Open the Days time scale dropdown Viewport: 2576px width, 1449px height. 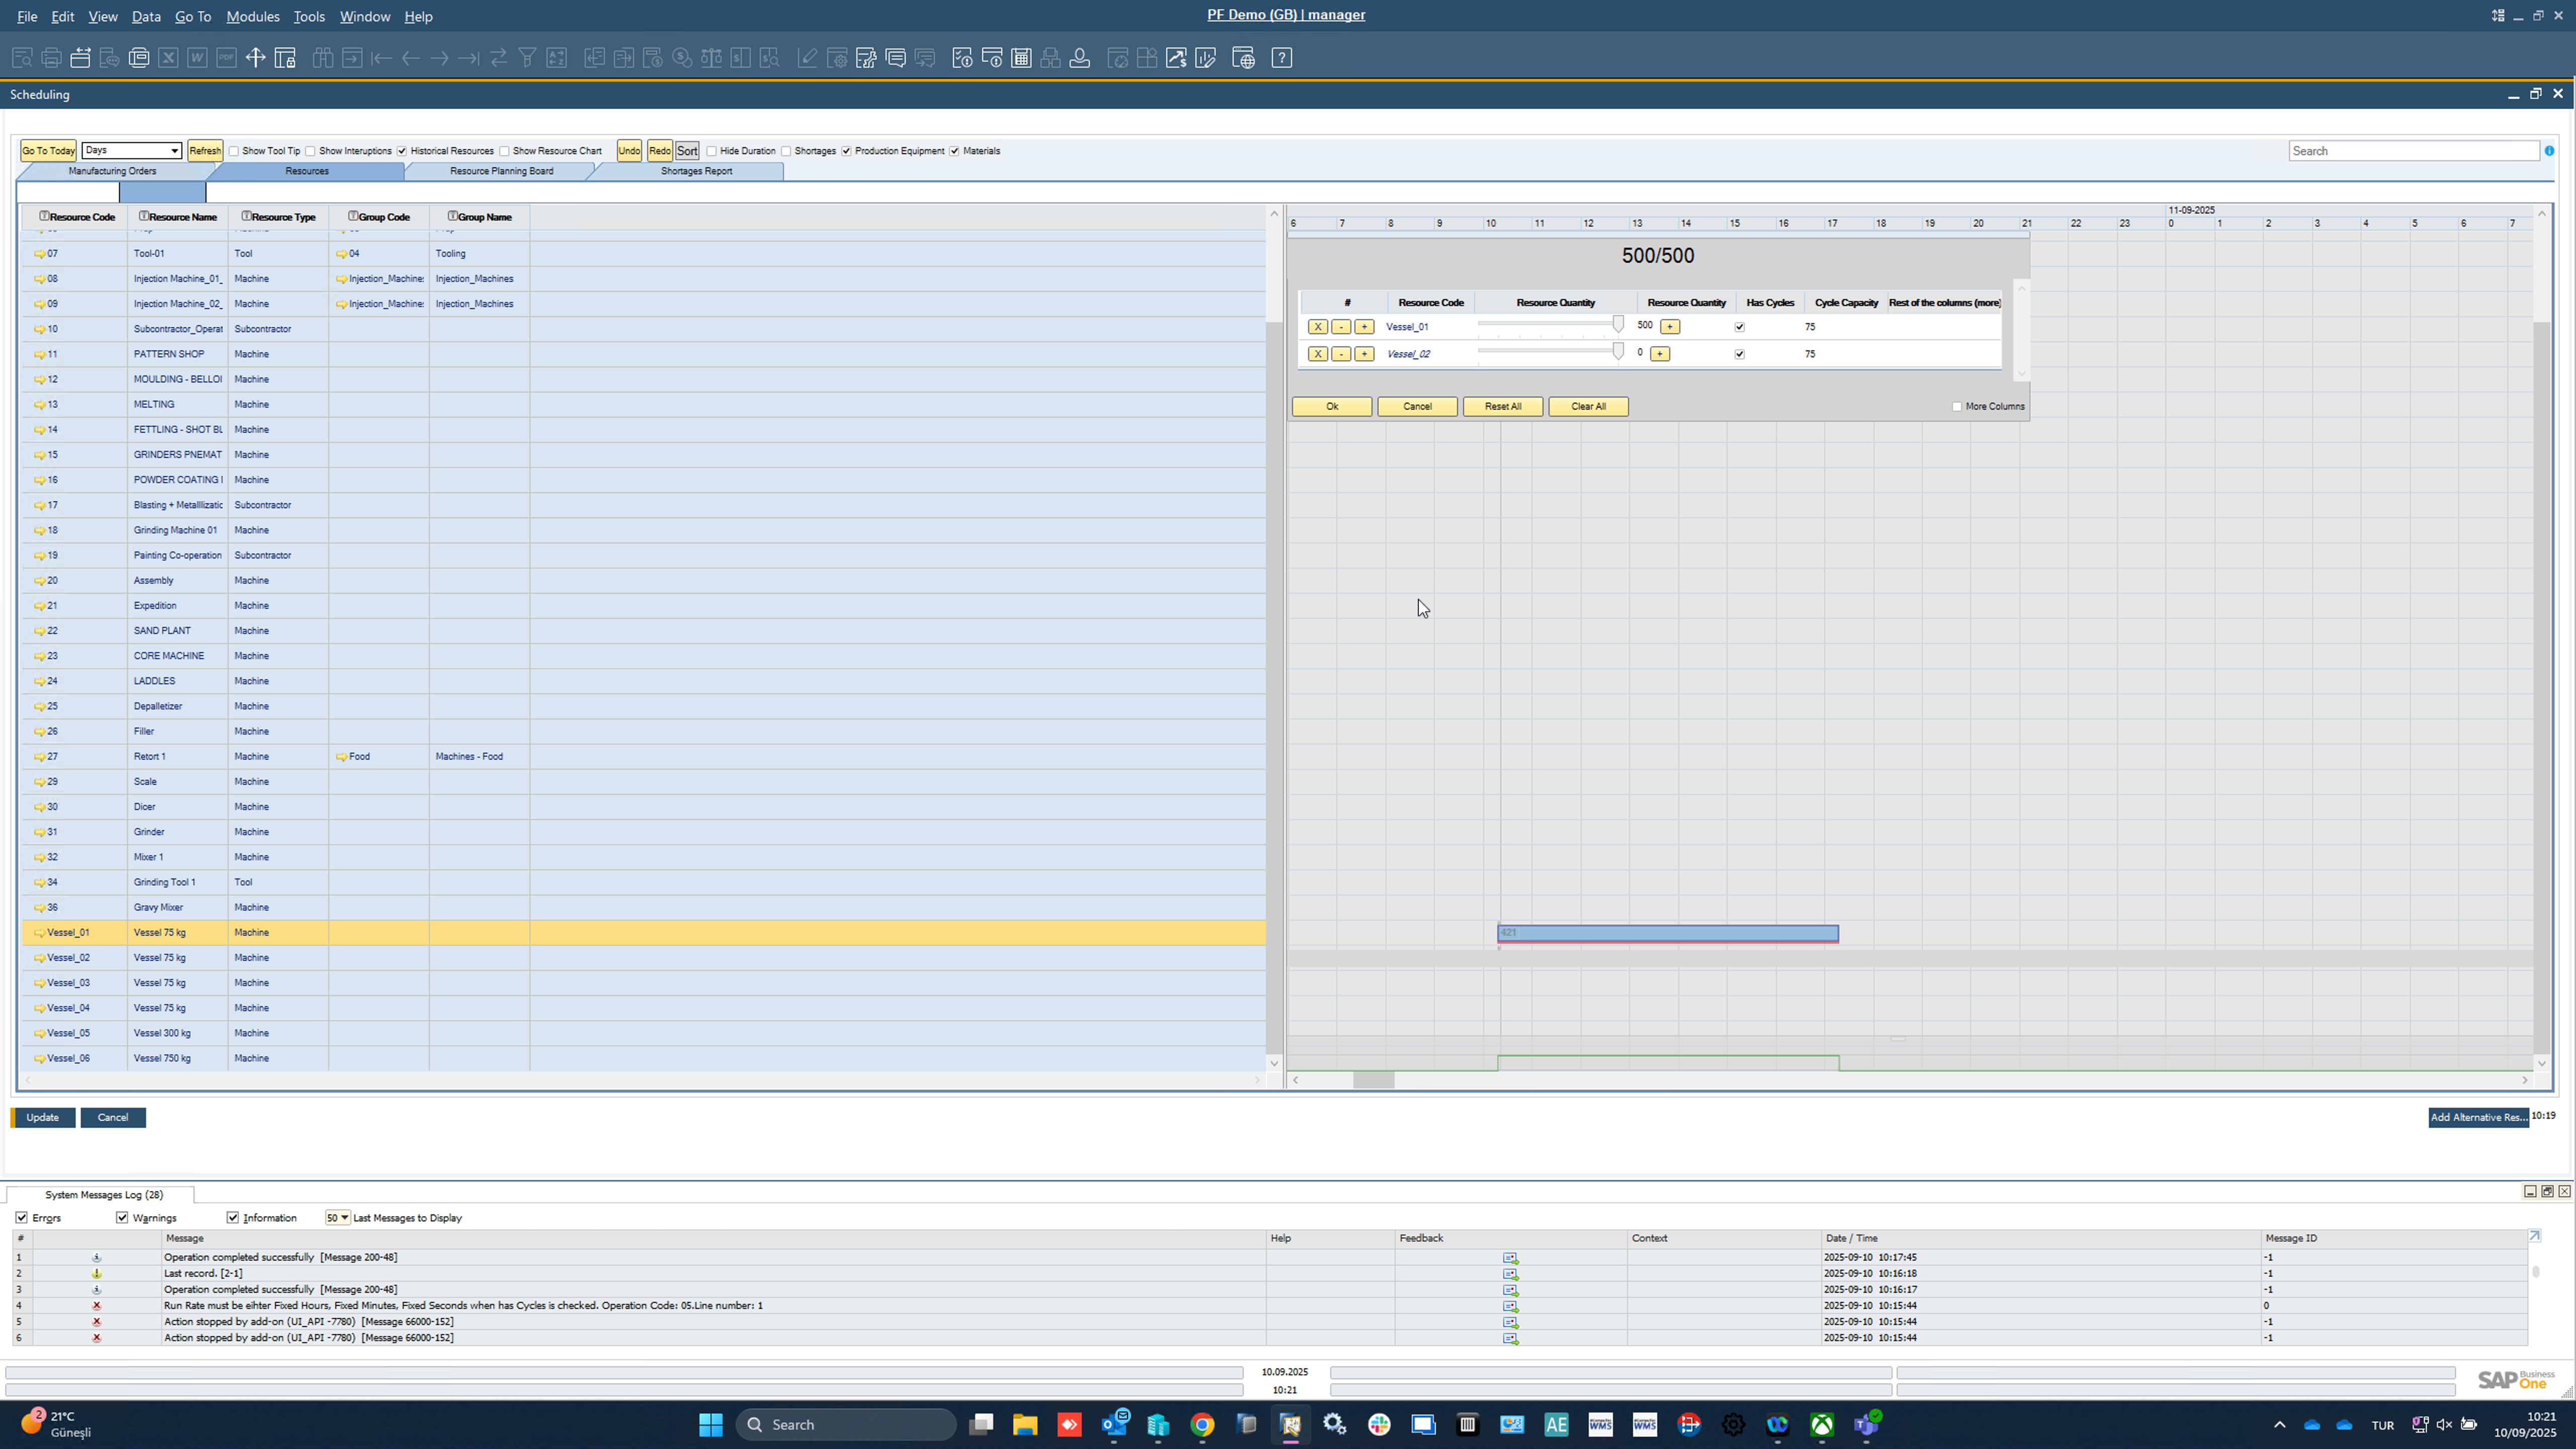[174, 151]
